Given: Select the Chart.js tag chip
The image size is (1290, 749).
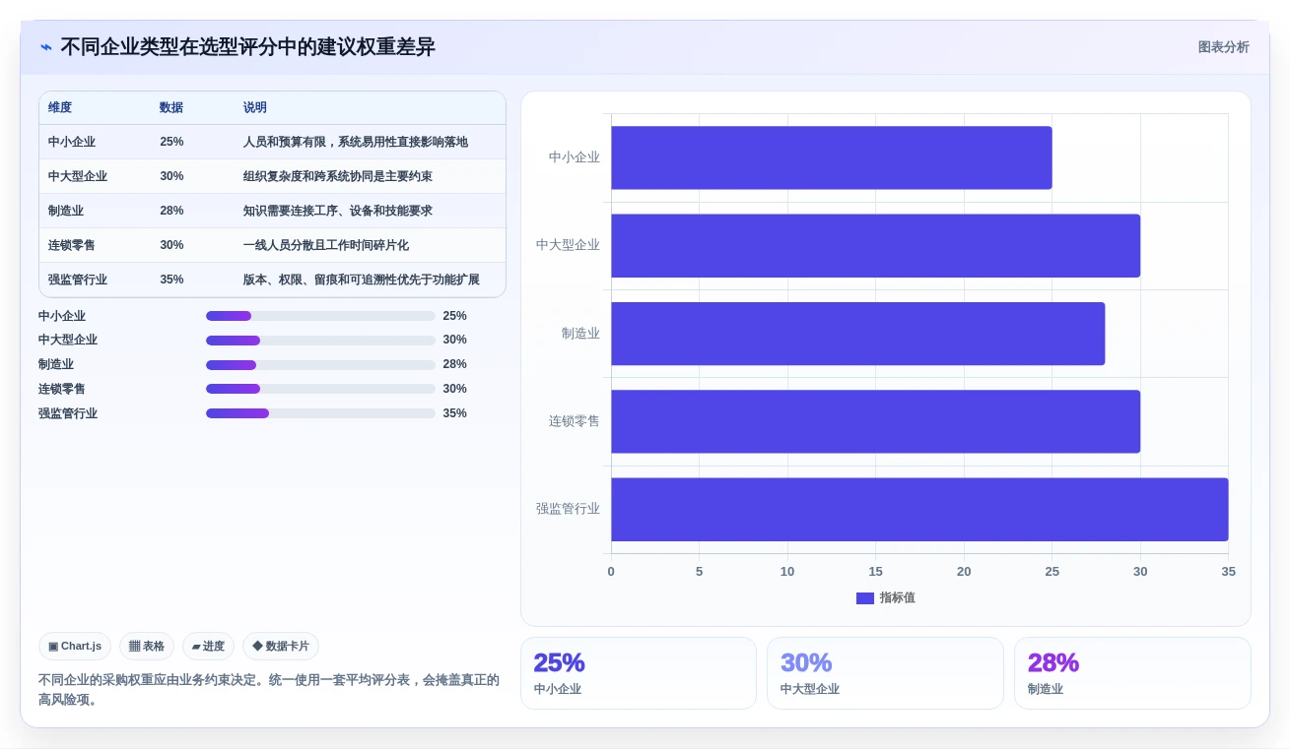Looking at the screenshot, I should pos(75,646).
